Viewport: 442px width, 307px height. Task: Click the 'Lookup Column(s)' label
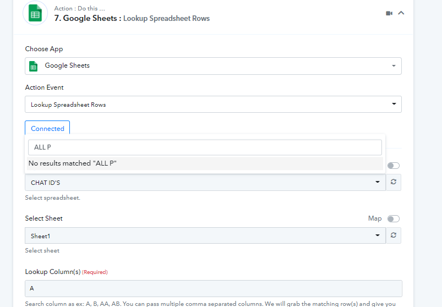click(53, 272)
